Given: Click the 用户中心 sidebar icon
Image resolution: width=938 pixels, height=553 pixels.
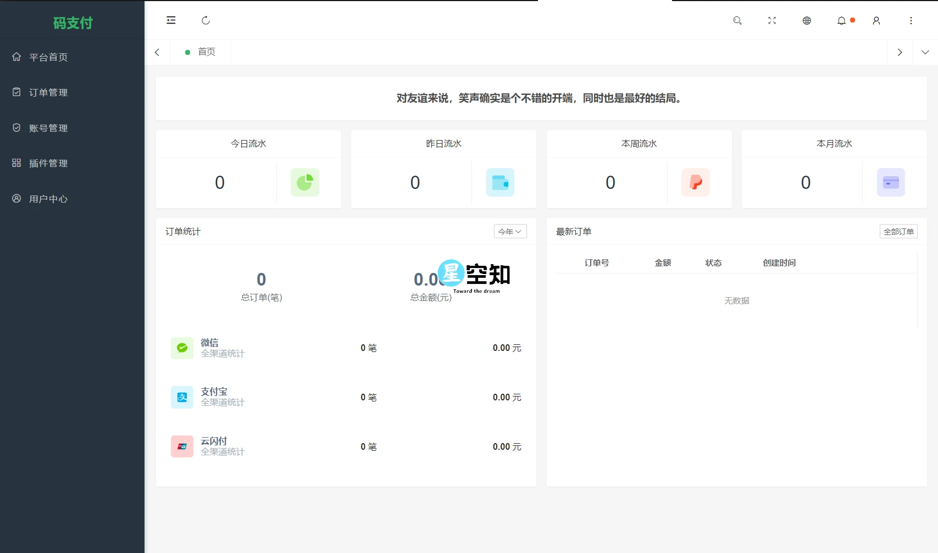Looking at the screenshot, I should coord(16,199).
